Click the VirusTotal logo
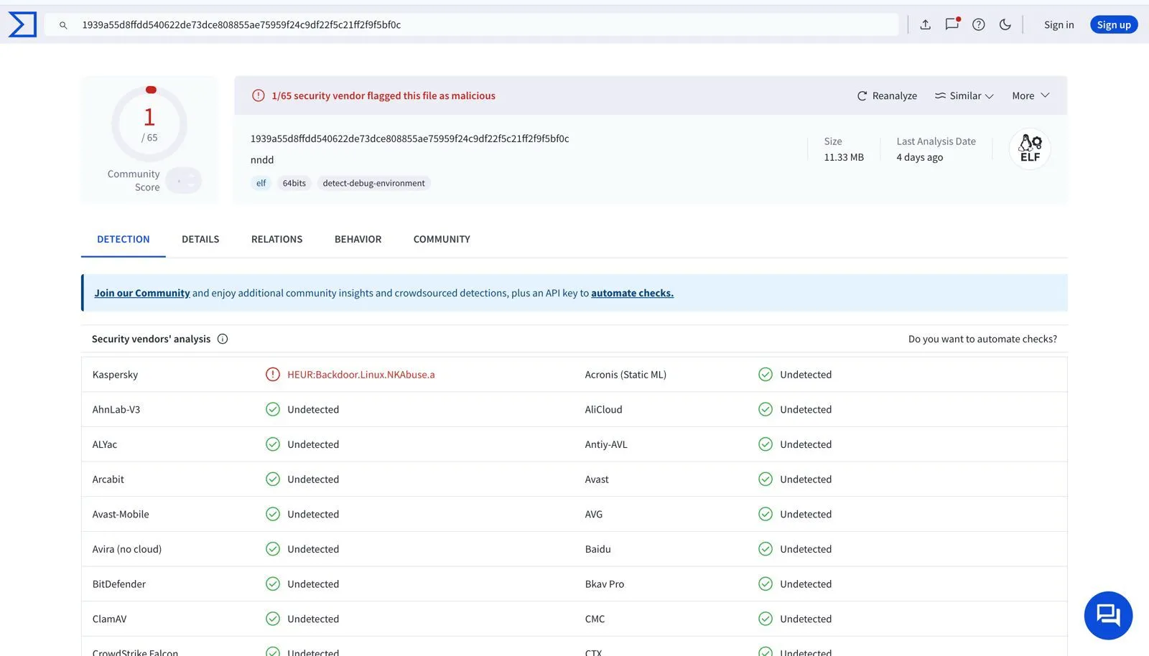The image size is (1149, 656). [x=22, y=24]
